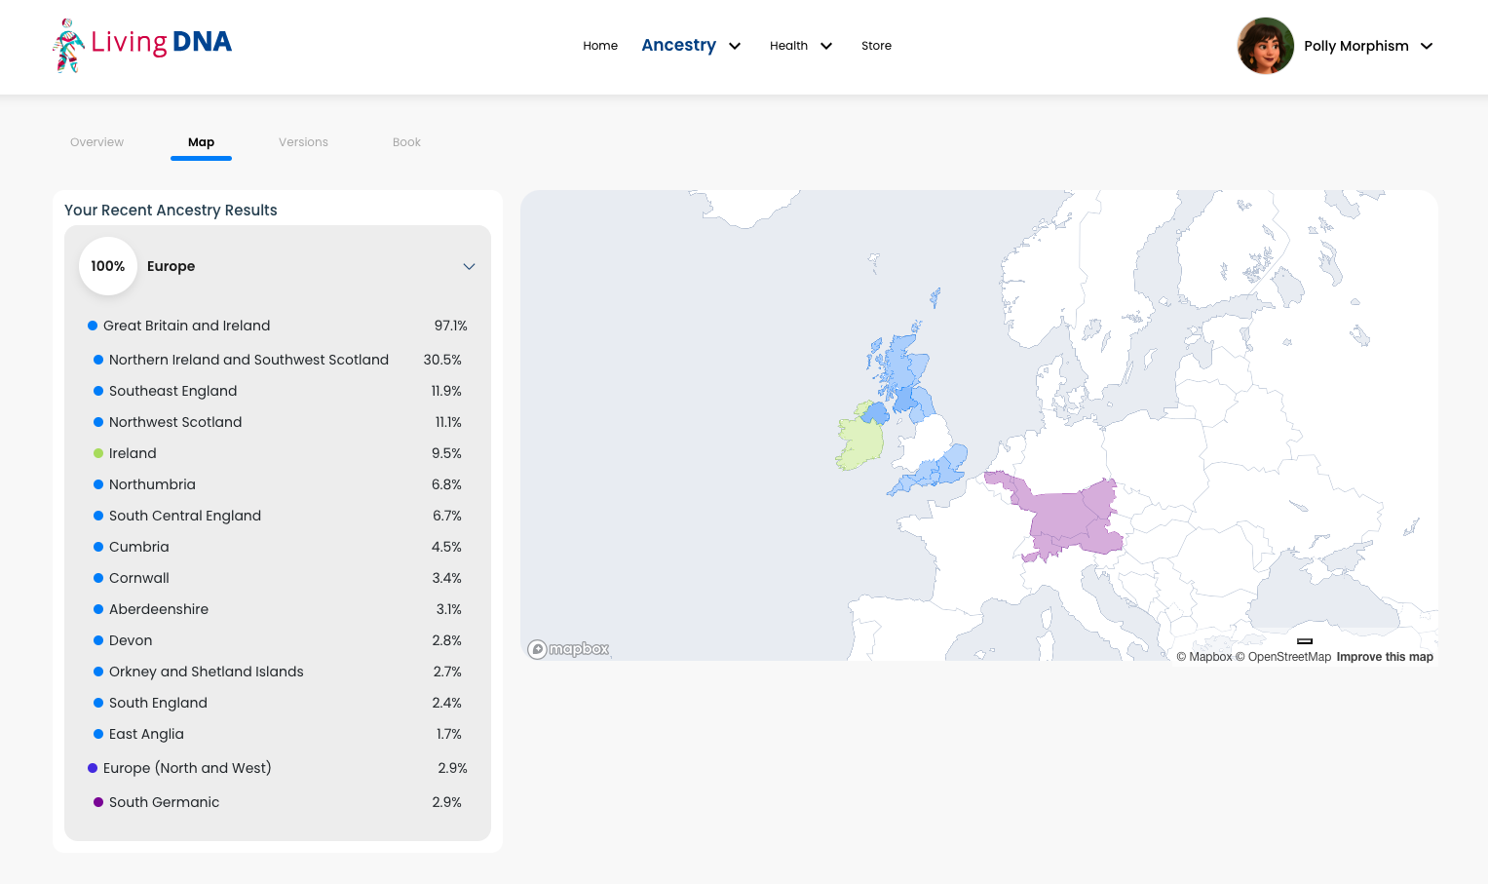Click the Living DNA logo

point(142,45)
